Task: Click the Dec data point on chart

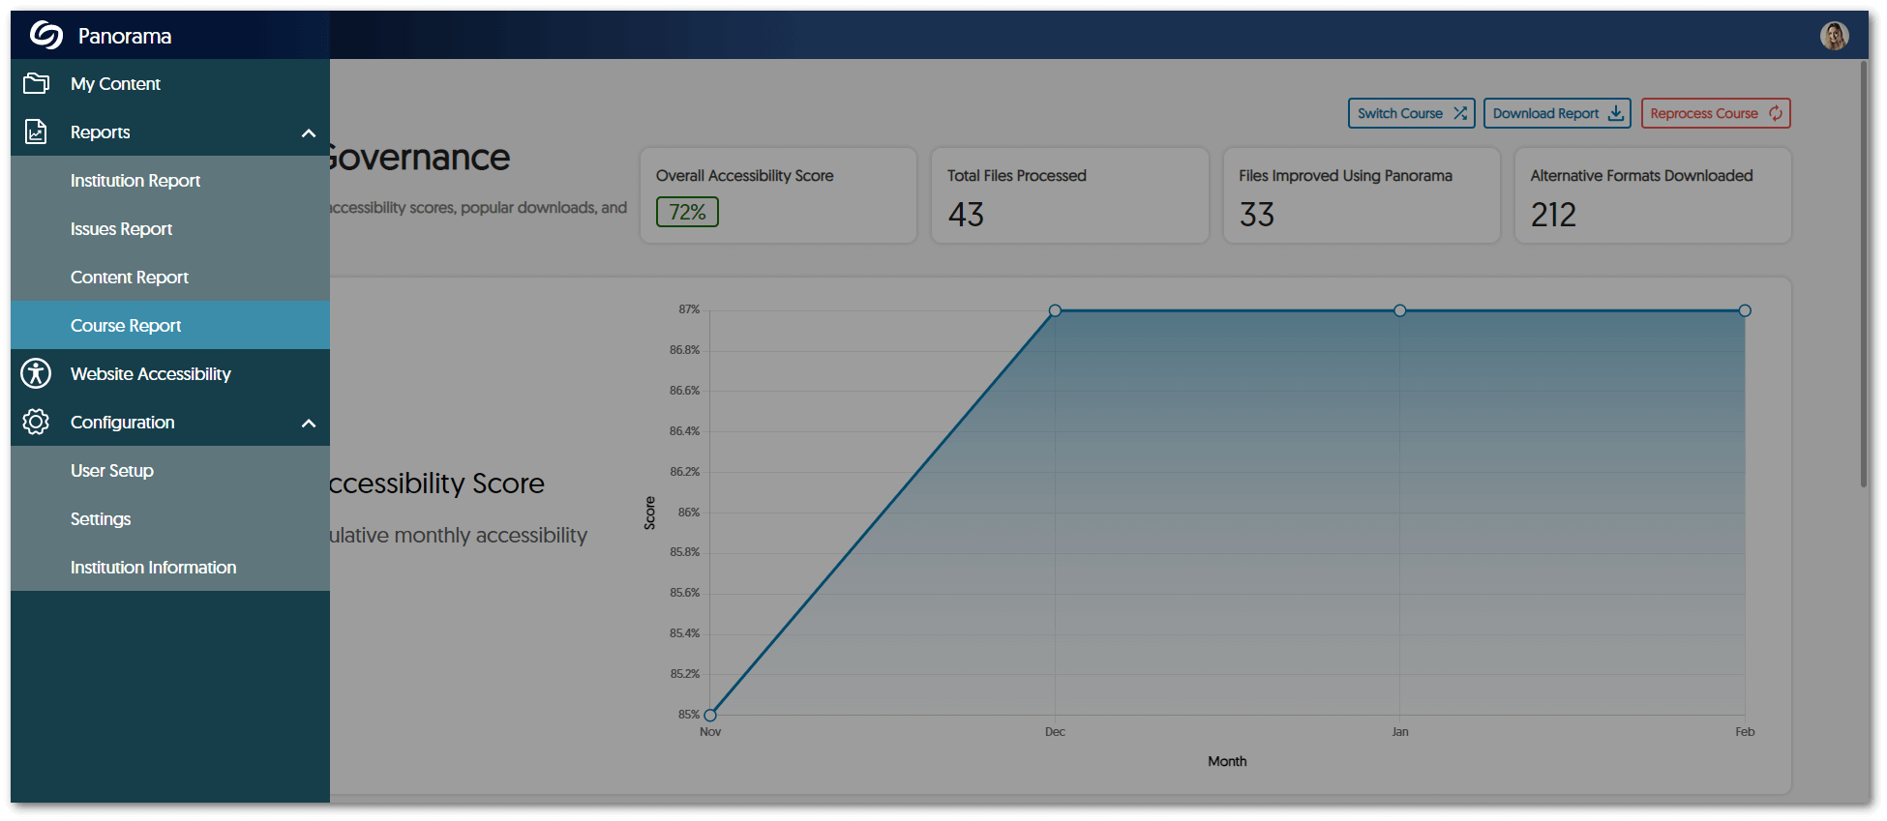Action: (x=1055, y=310)
